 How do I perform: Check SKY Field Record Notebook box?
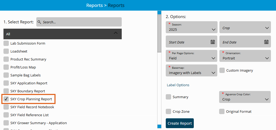tap(6, 107)
